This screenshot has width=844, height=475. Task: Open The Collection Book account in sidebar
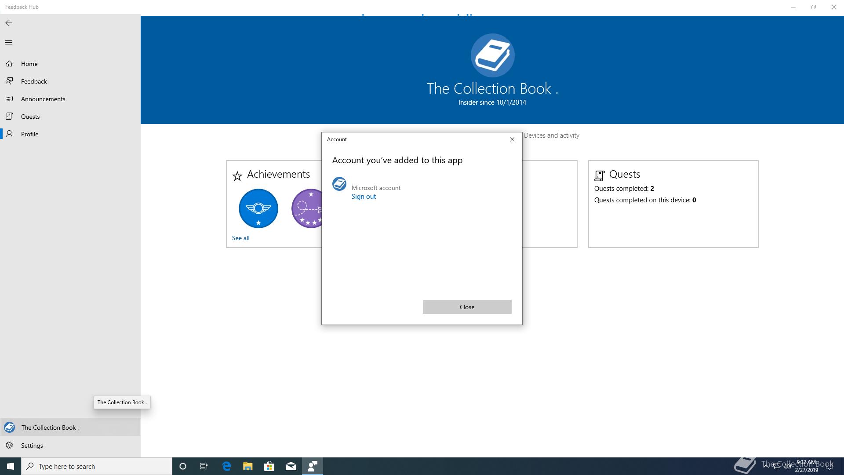point(70,427)
